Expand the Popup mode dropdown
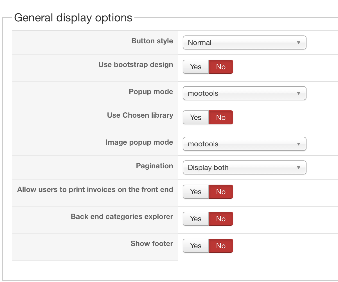The width and height of the screenshot is (338, 282). point(244,93)
